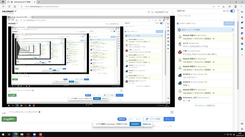The width and height of the screenshot is (245, 137).
Task: Open the Edge sidebar shopping tag icon
Action: [242, 22]
